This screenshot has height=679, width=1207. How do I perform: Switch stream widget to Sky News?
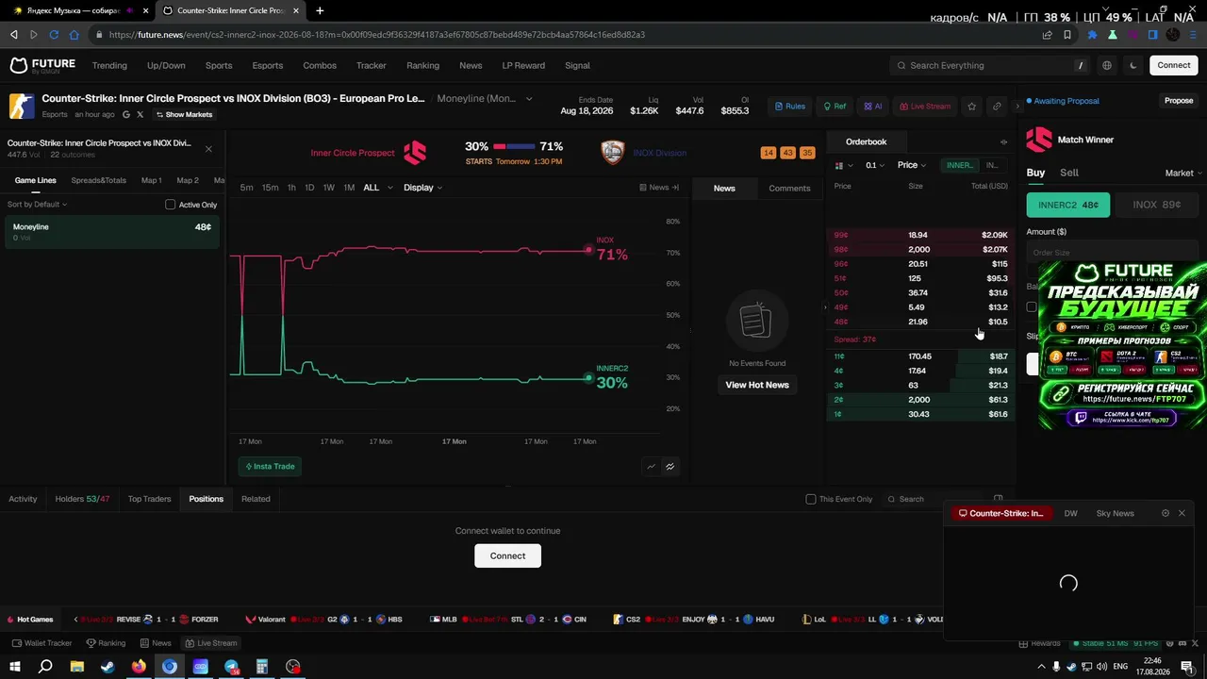pos(1115,513)
